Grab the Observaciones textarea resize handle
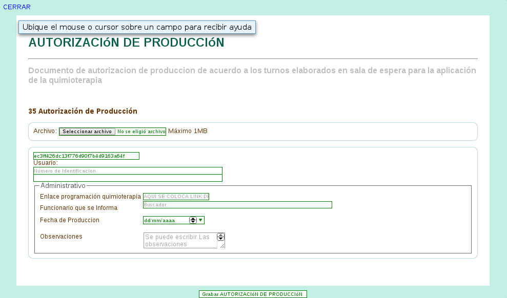Screen dimensions: 507x298 pyautogui.click(x=222, y=246)
